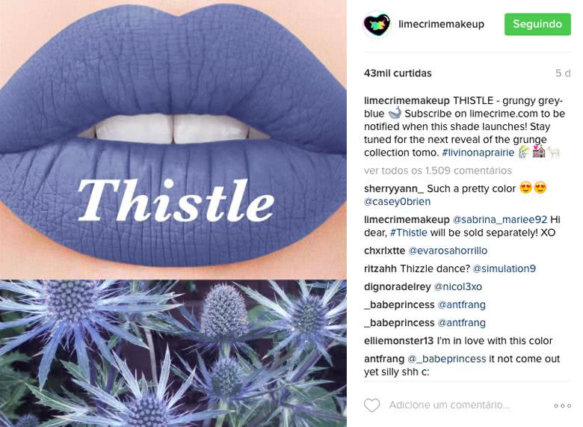Screen dimensions: 583x427
Task: Open @evarosahorrillo mention link
Action: tap(448, 251)
